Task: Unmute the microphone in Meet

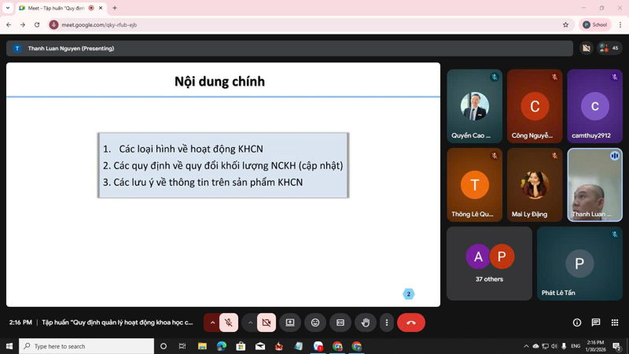Action: (229, 323)
